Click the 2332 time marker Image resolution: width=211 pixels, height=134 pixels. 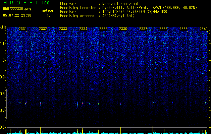click(x=43, y=28)
